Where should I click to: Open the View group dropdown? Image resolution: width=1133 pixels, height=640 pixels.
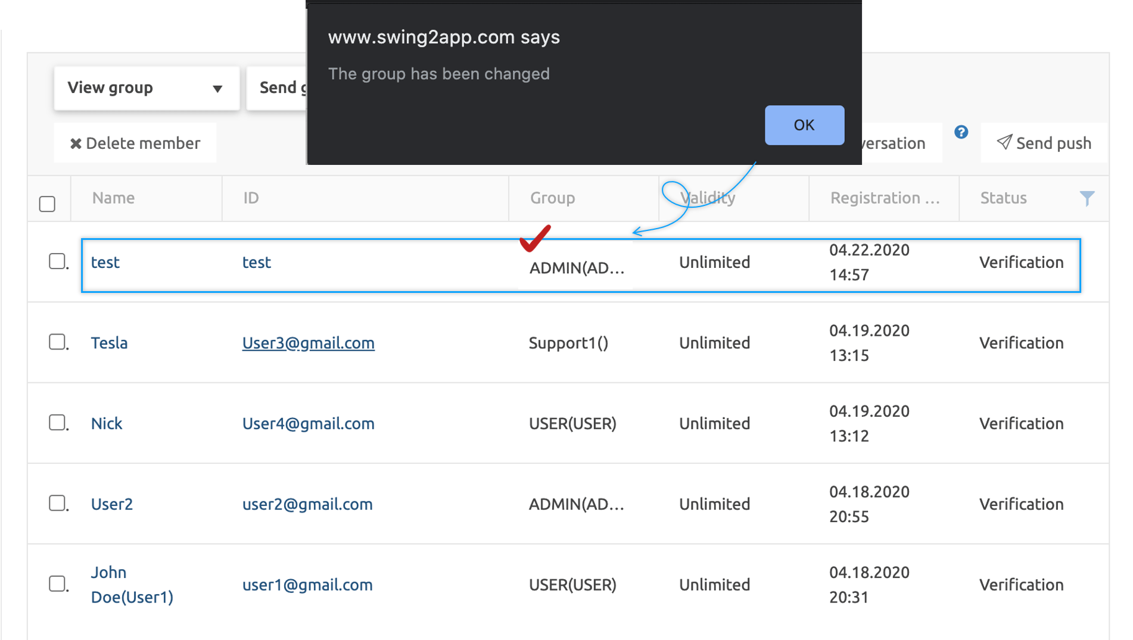(146, 88)
